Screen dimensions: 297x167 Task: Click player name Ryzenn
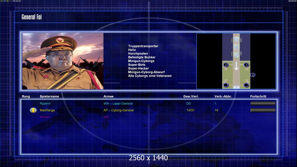(45, 104)
